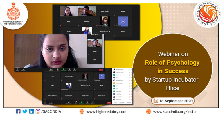Click Record in the bottom gallery toolbar
This screenshot has height=116, width=223.
click(x=87, y=103)
